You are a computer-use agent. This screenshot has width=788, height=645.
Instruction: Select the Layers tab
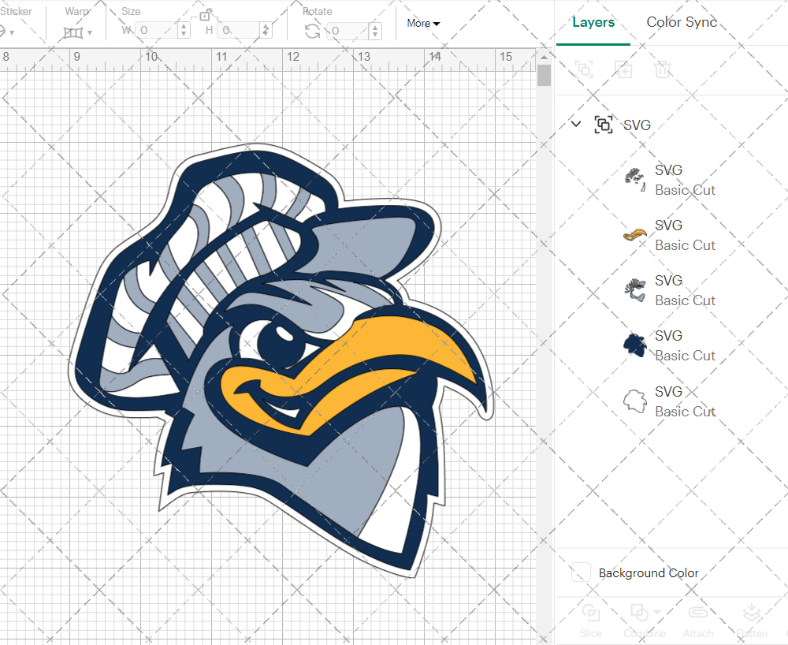point(593,22)
